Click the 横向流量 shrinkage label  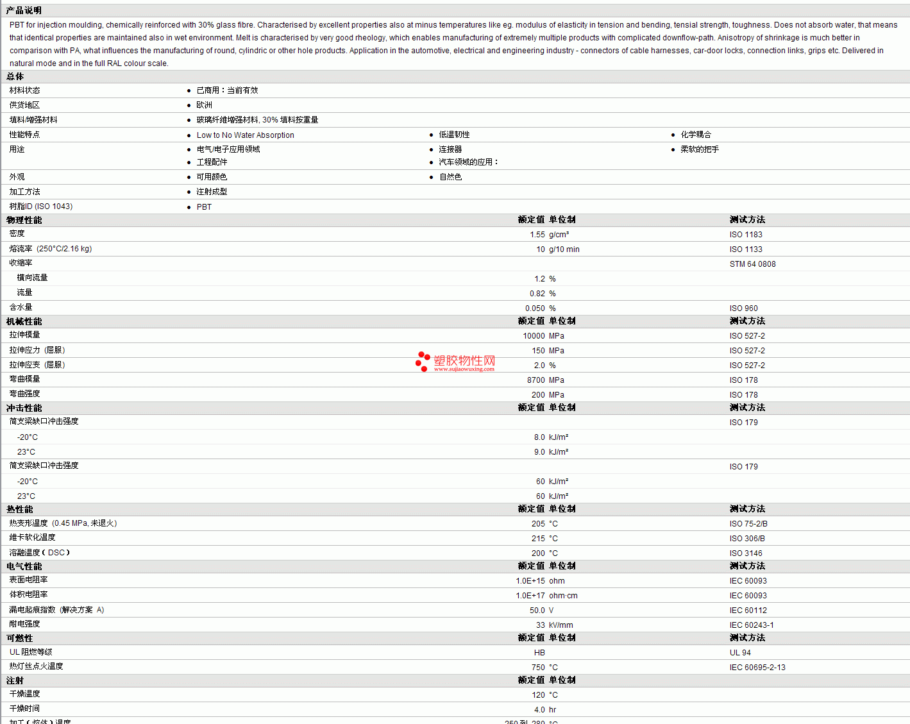[32, 278]
